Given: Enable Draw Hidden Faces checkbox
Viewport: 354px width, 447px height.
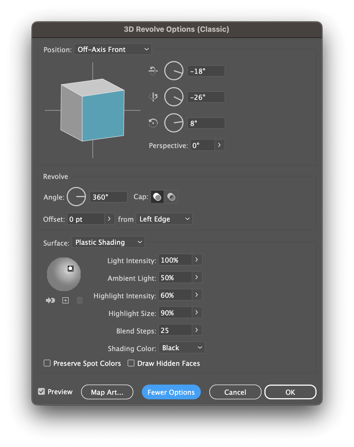Looking at the screenshot, I should coord(131,363).
